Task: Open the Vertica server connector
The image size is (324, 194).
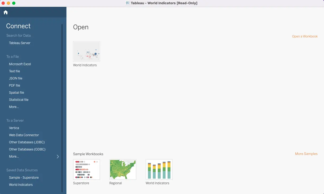Action: (14, 128)
